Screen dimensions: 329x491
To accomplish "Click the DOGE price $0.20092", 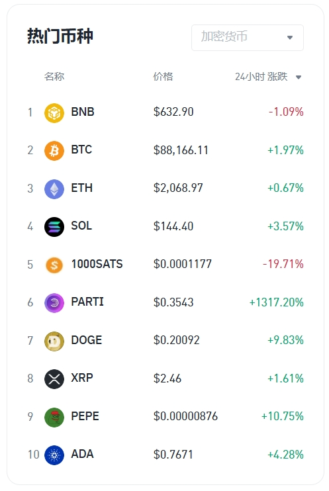I will [176, 340].
